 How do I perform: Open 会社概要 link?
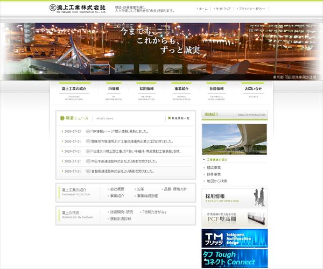click(x=117, y=189)
